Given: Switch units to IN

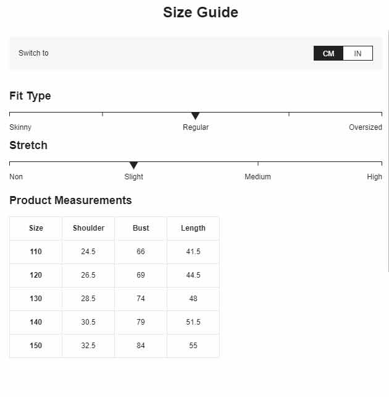Looking at the screenshot, I should (x=358, y=53).
